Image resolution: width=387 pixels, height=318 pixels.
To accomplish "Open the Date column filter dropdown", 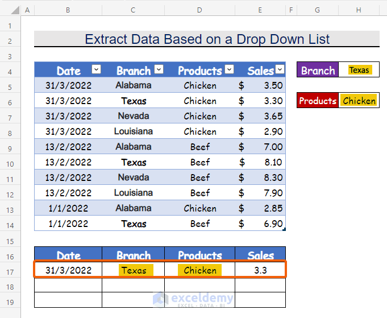I will (x=96, y=69).
